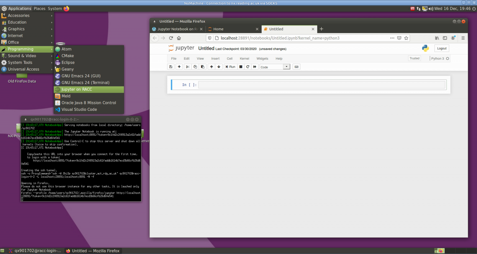This screenshot has width=477, height=254.
Task: Interrupt the kernel with the stop icon
Action: coord(241,67)
